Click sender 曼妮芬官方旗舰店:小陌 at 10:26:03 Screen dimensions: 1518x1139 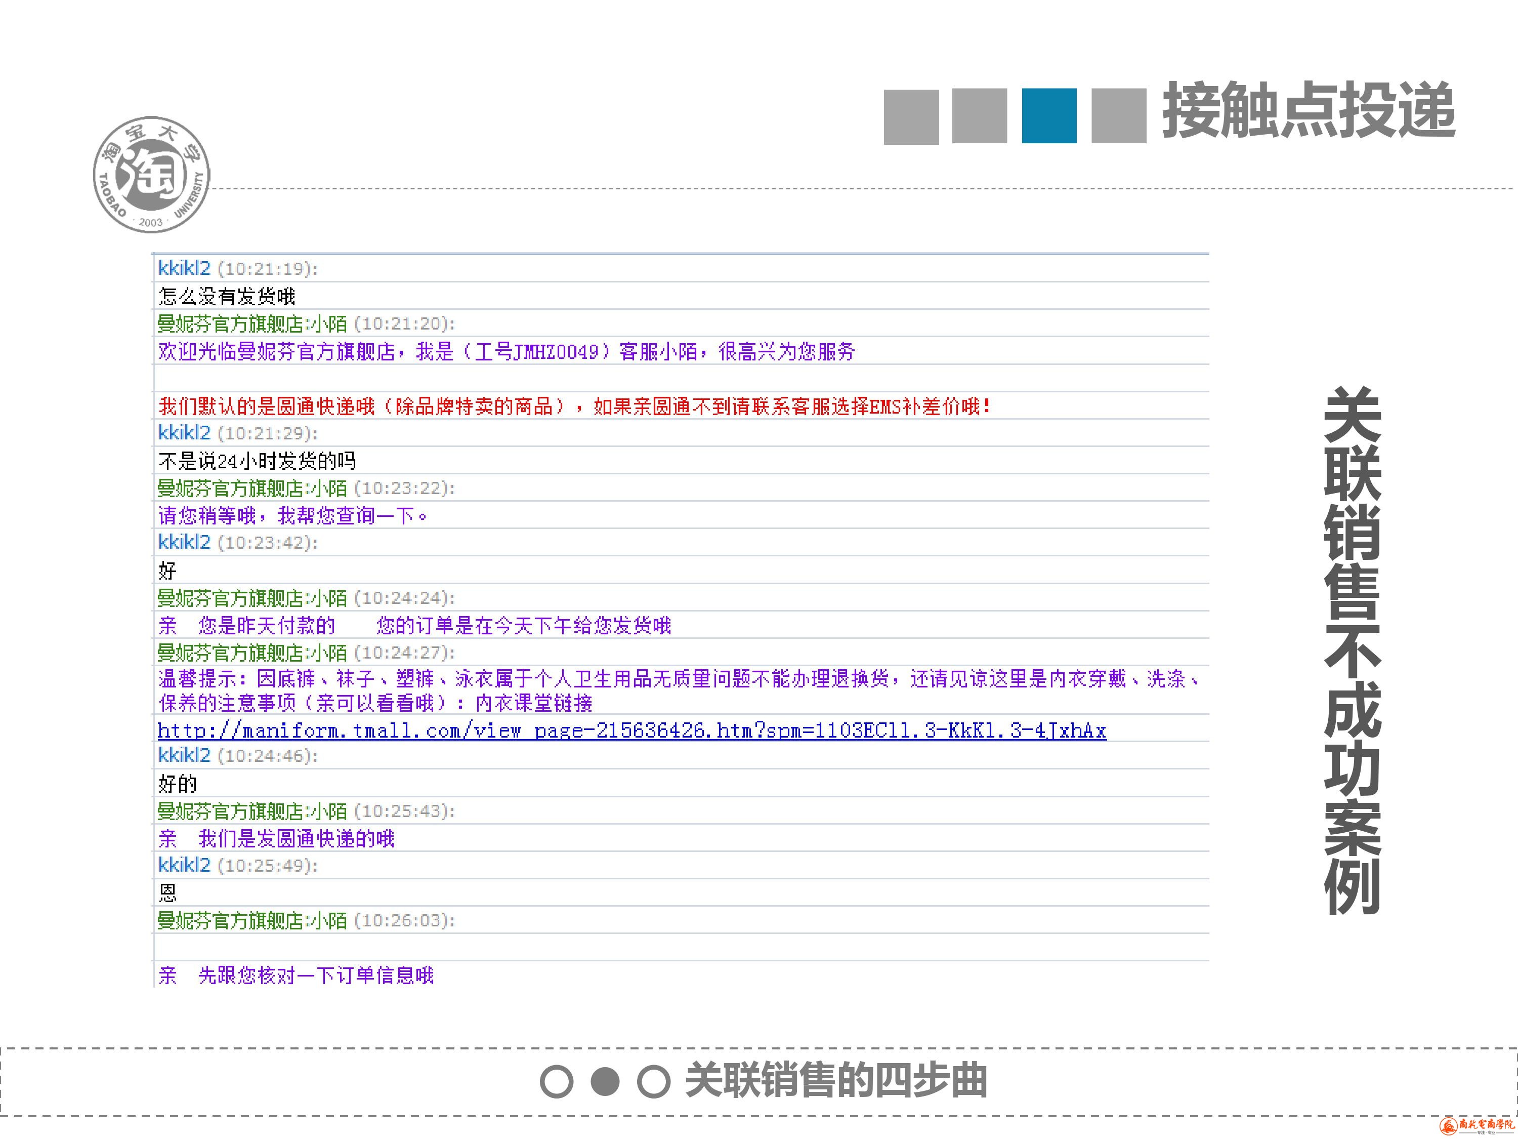252,920
